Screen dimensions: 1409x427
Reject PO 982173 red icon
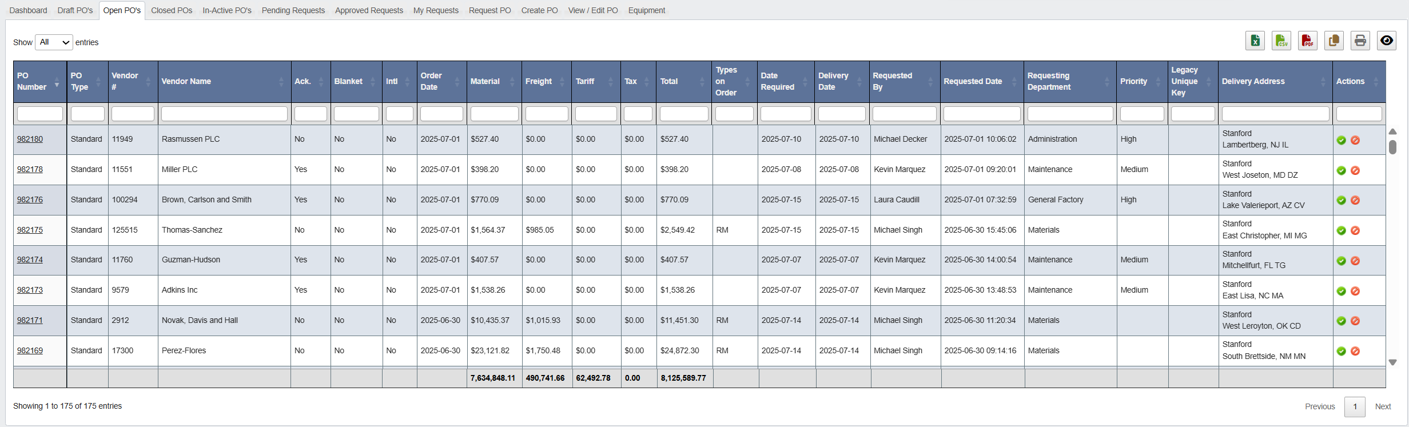coord(1355,291)
